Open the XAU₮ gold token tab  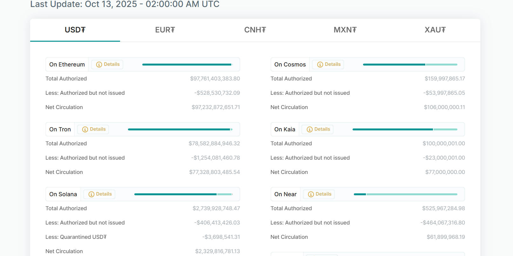(x=435, y=30)
